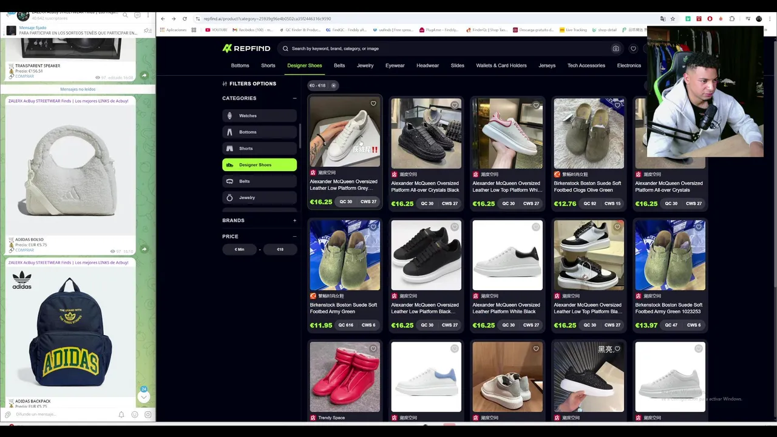Select the Jewelry category in sidebar
The width and height of the screenshot is (777, 437).
(259, 197)
